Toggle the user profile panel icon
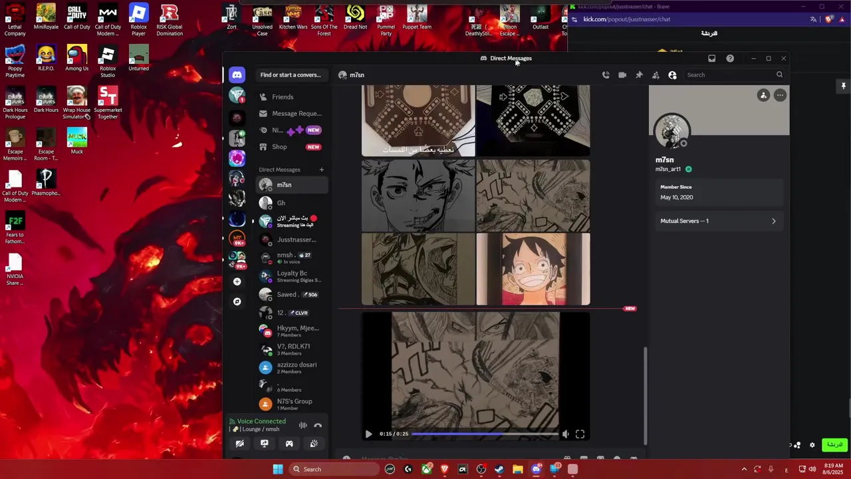Screen dimensions: 851x479 [672, 75]
